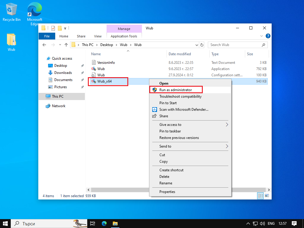This screenshot has width=304, height=228.
Task: Choose Restore previous versions
Action: click(190, 138)
